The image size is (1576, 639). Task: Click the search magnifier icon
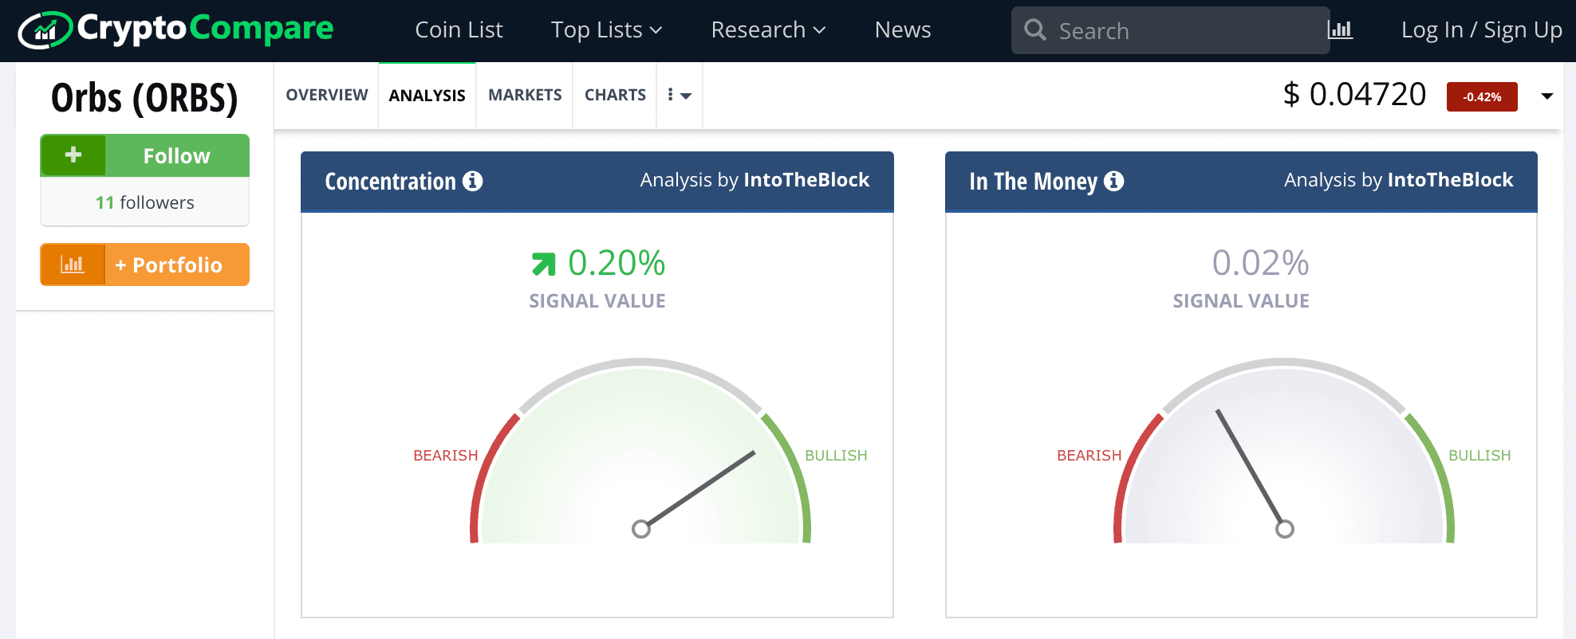pos(1035,30)
